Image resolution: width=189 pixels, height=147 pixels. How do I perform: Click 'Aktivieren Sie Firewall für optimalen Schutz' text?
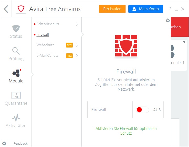tap(126, 131)
